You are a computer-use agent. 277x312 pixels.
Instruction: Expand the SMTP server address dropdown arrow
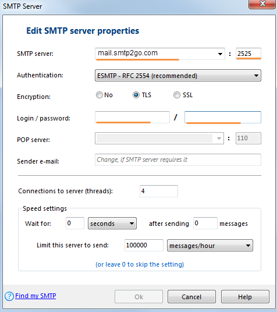220,54
